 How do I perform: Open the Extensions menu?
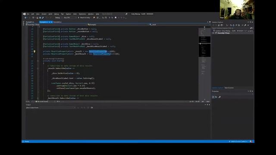coord(82,14)
